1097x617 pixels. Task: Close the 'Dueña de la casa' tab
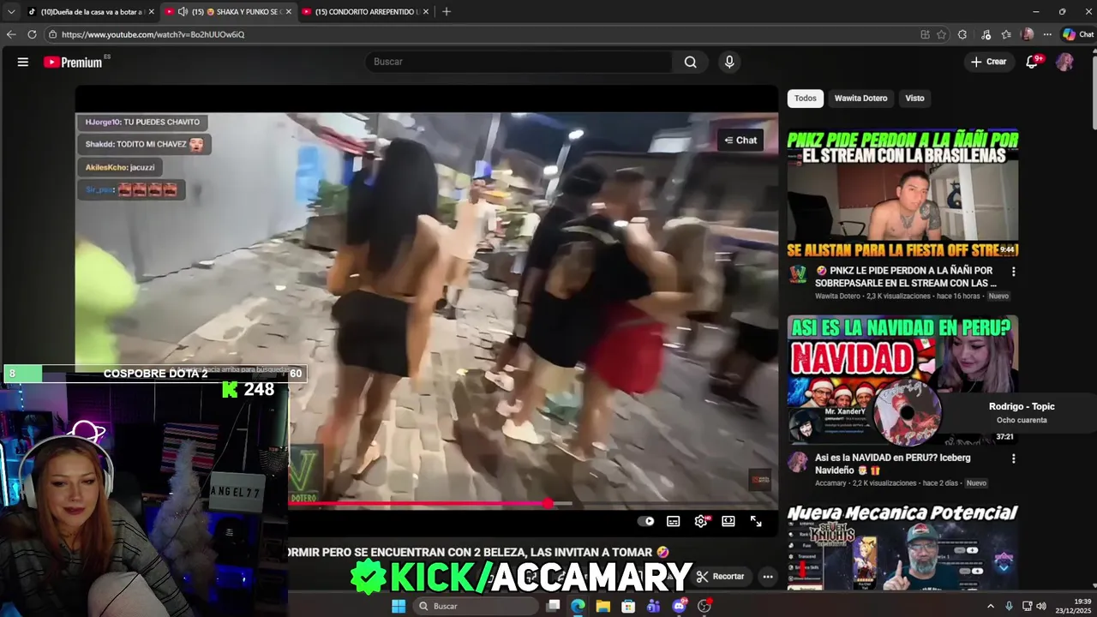pos(151,12)
